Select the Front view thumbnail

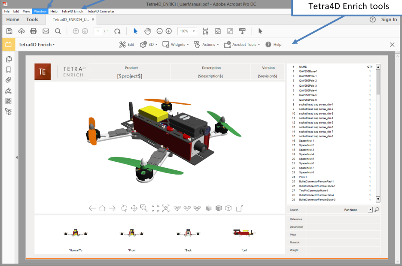pyautogui.click(x=132, y=233)
